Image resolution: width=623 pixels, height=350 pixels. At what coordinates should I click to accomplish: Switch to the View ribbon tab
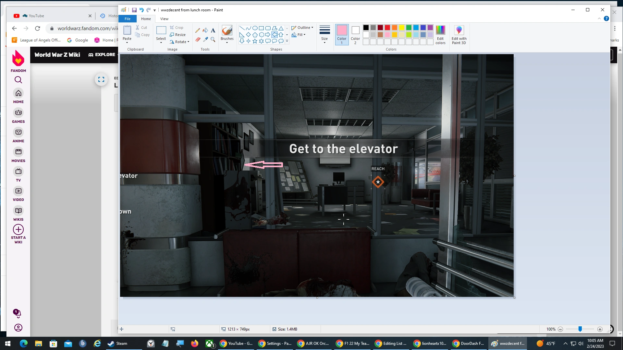165,19
